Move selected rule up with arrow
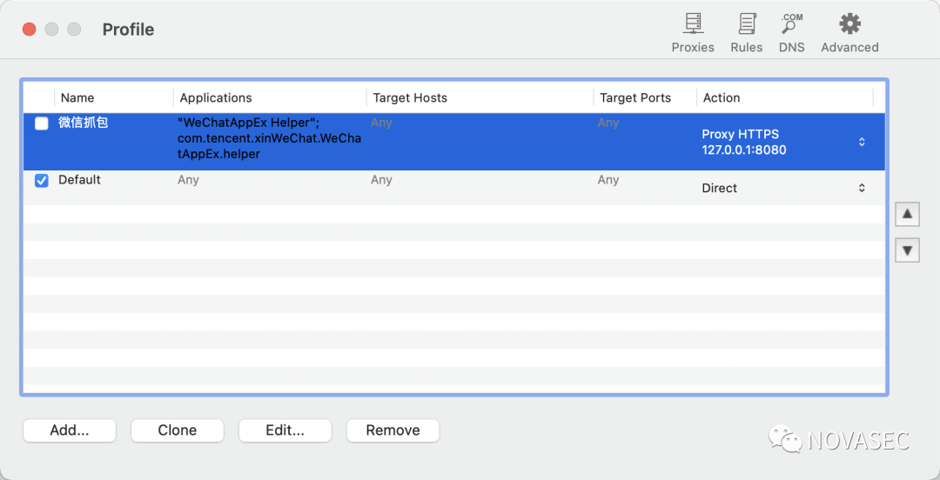940x480 pixels. 907,214
